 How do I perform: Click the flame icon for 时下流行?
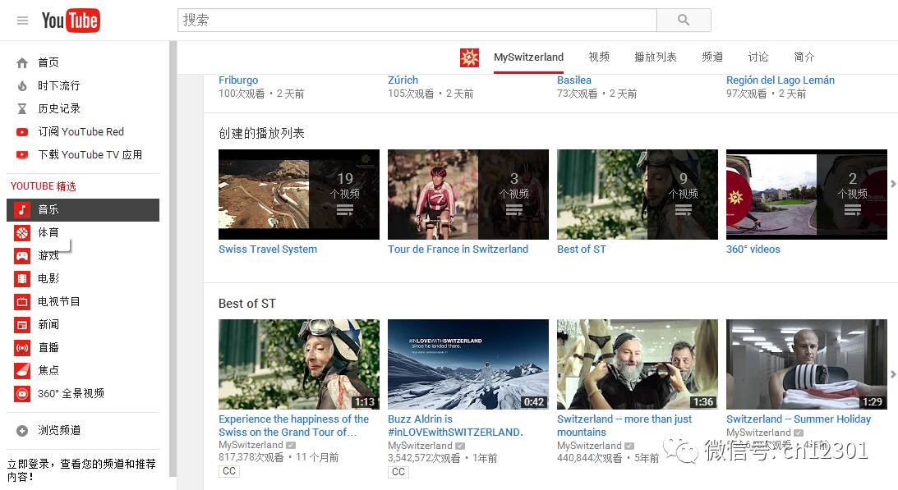point(21,86)
